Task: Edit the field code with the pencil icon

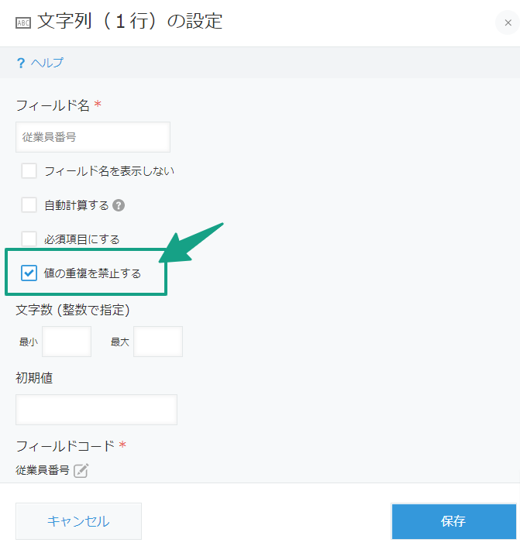Action: [x=81, y=470]
